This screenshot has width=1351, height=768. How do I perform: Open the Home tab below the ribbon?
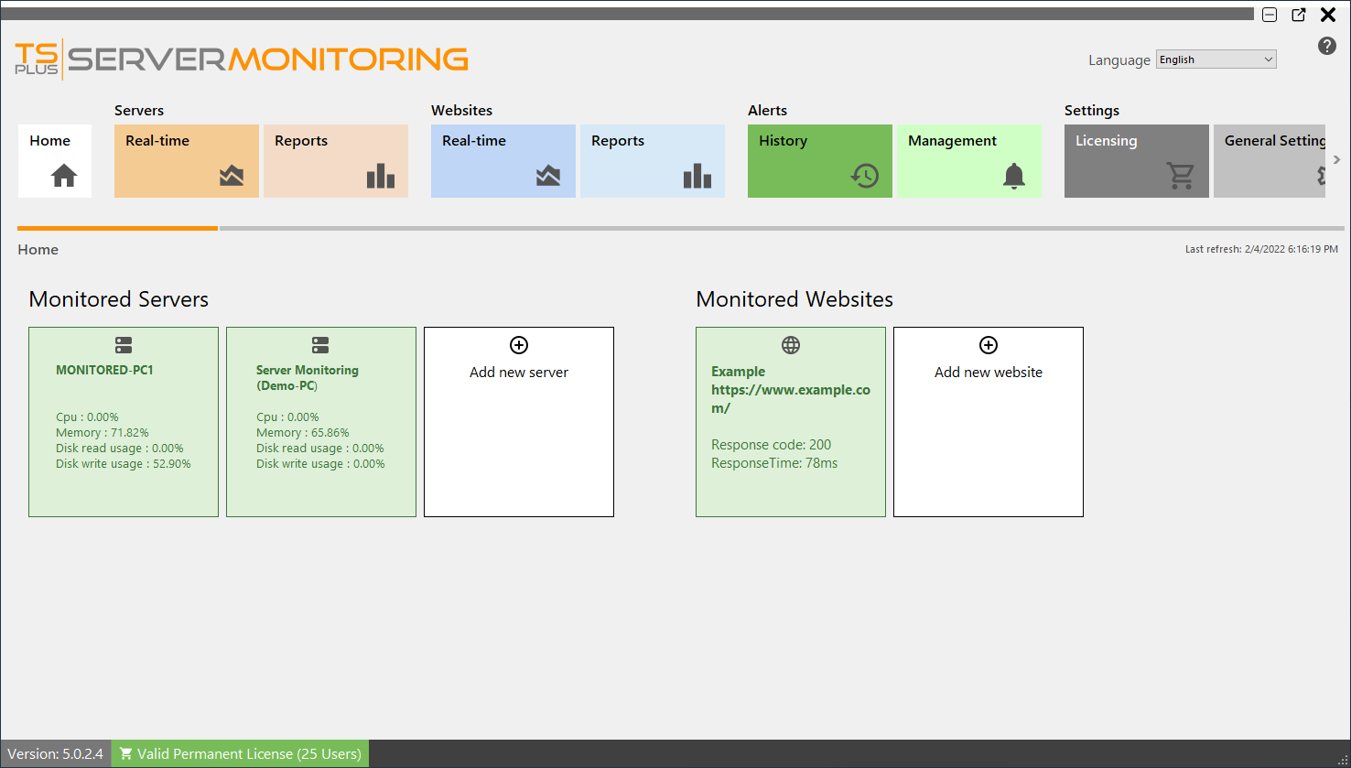[38, 249]
